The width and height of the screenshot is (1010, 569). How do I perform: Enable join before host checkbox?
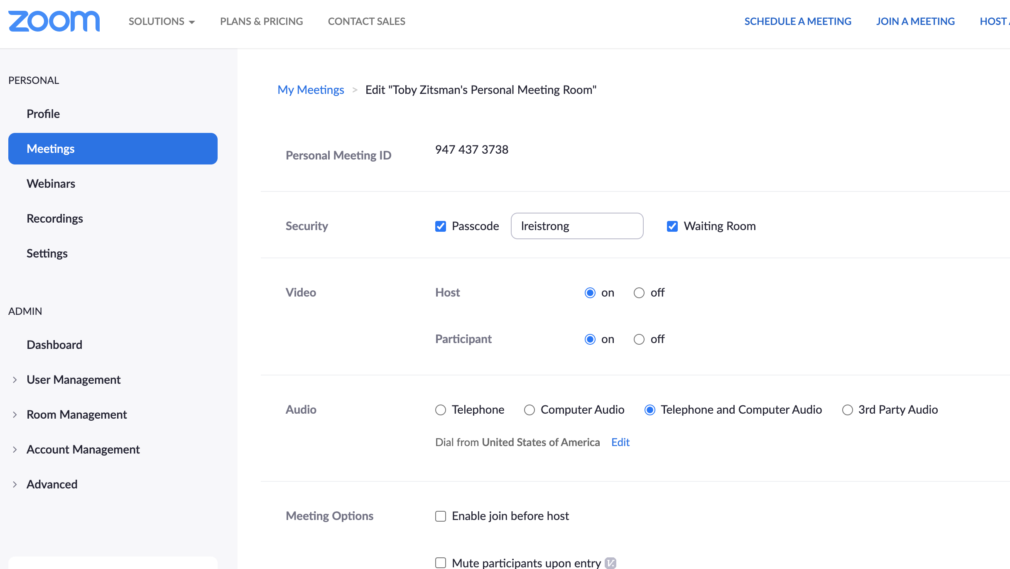(x=440, y=516)
